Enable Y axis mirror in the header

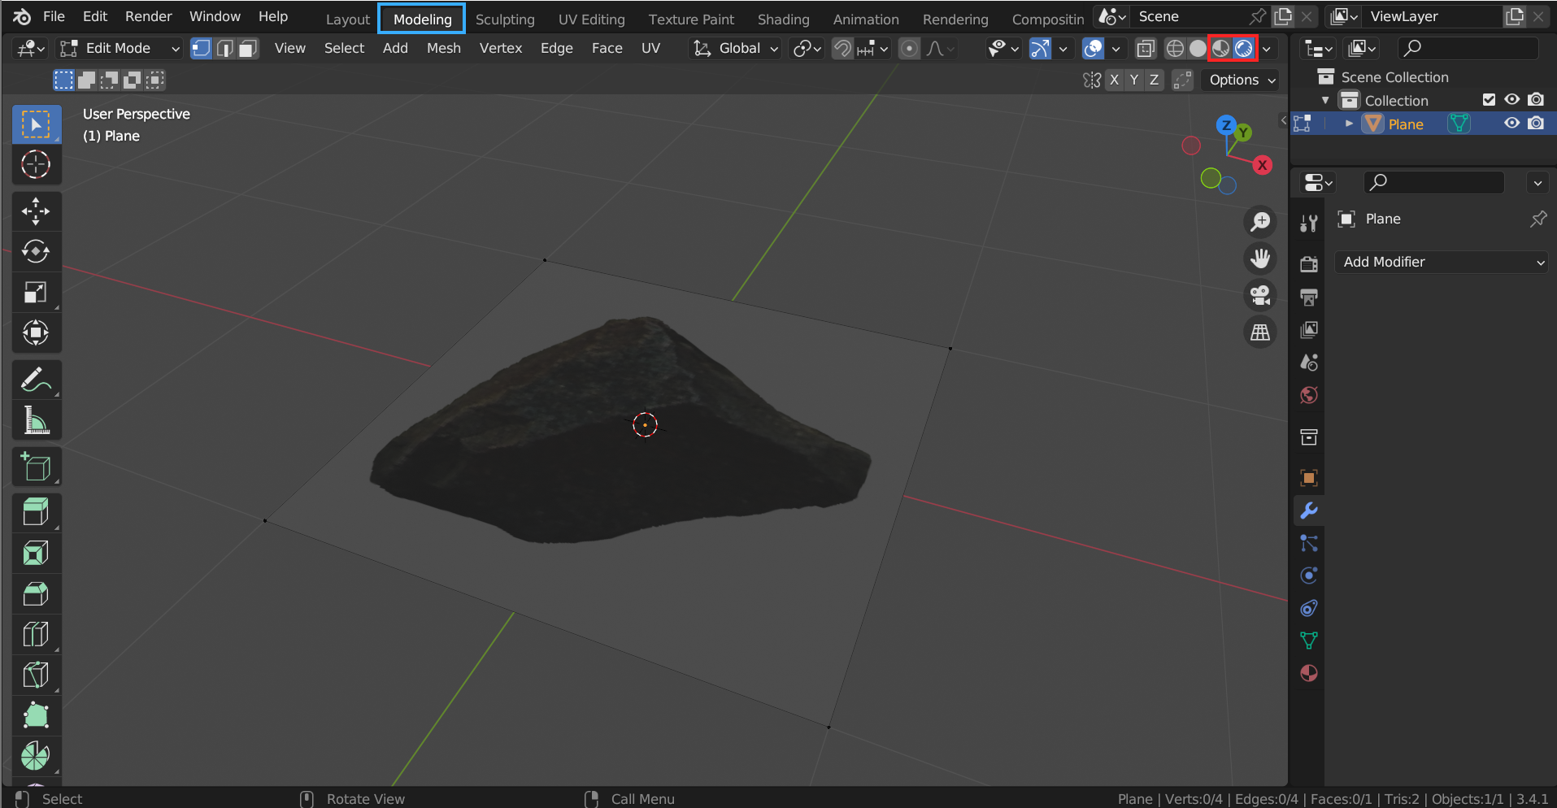1133,80
